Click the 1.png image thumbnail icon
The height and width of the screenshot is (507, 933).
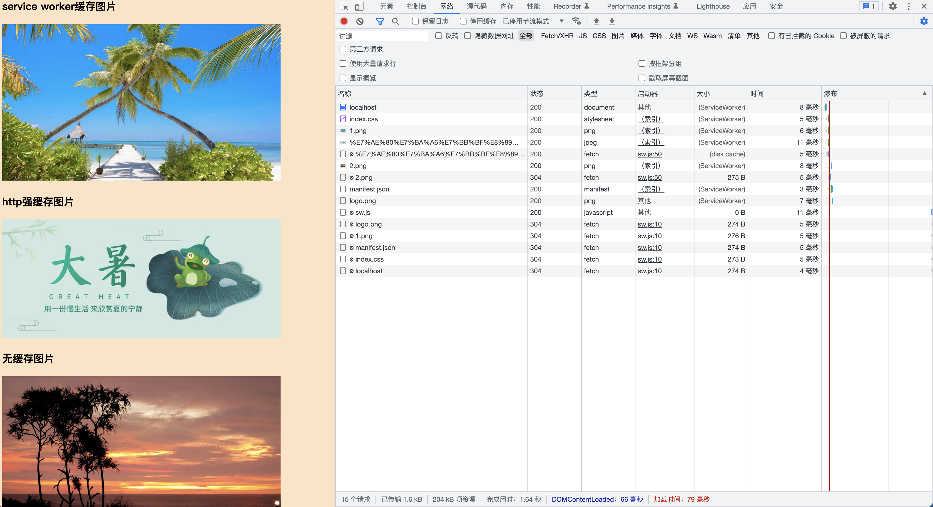click(343, 131)
